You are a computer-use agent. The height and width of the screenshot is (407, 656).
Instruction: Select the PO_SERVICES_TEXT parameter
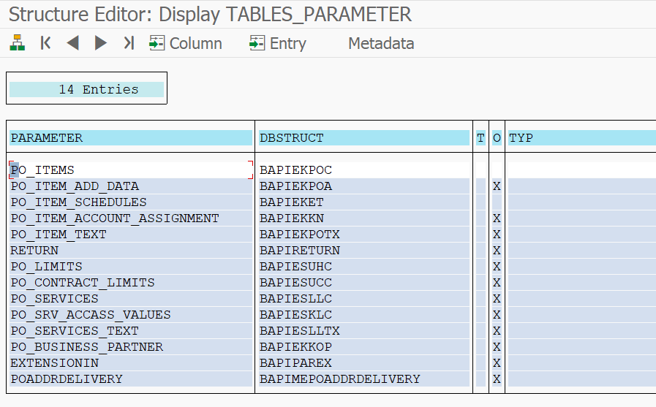pyautogui.click(x=131, y=331)
